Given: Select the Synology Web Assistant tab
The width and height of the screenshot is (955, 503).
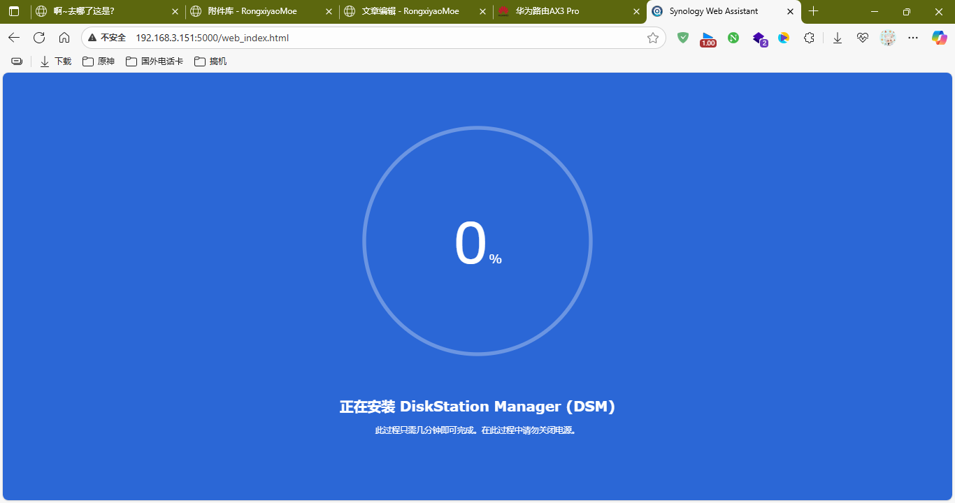Looking at the screenshot, I should tap(724, 11).
